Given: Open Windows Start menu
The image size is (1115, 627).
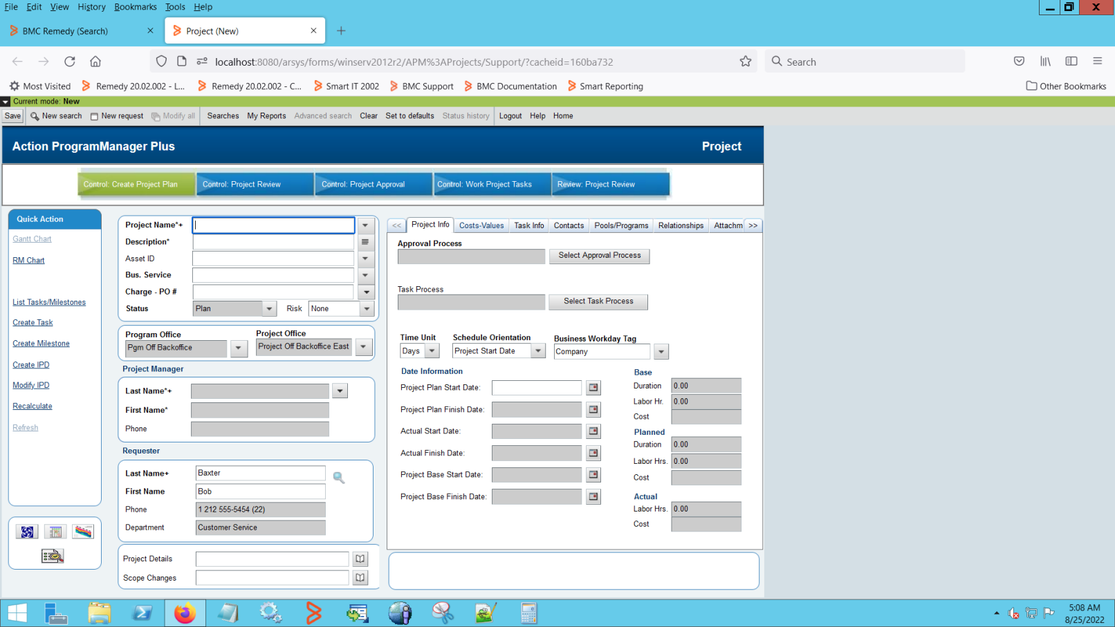Looking at the screenshot, I should (x=17, y=613).
